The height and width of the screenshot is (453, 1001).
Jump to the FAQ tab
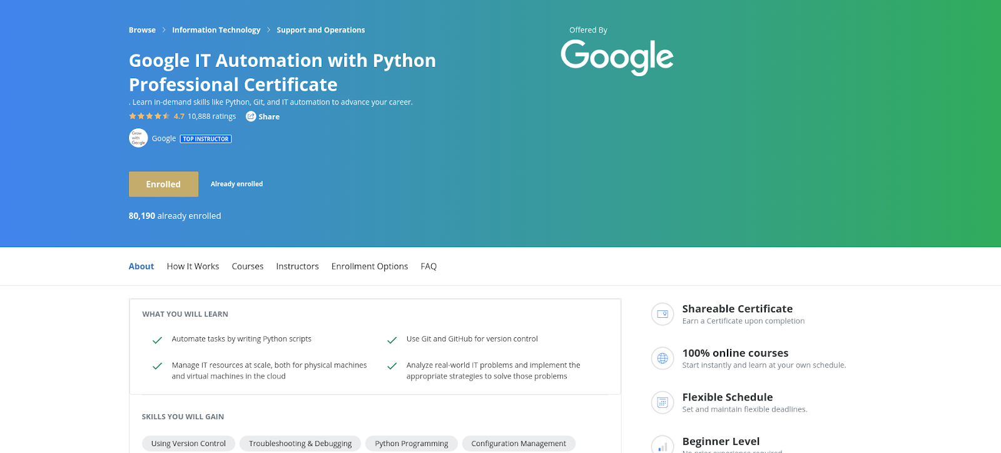[429, 267]
